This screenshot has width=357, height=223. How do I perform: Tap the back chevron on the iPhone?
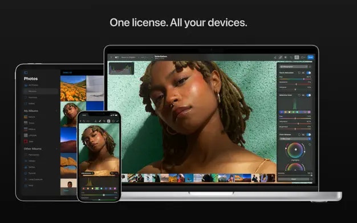tap(80, 121)
